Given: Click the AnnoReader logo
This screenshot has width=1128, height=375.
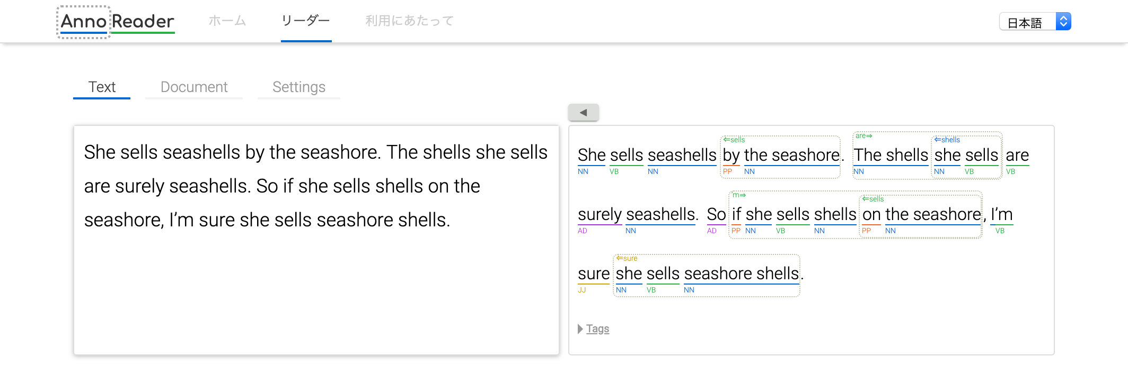Looking at the screenshot, I should tap(117, 22).
